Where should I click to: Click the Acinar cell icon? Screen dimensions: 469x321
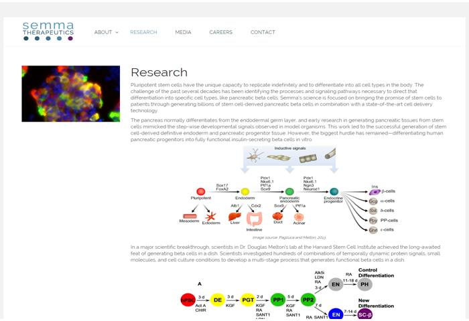[299, 217]
